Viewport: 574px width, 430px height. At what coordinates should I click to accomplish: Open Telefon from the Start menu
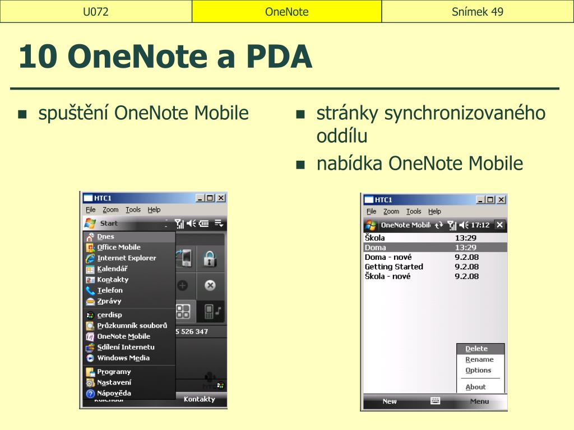pyautogui.click(x=129, y=291)
